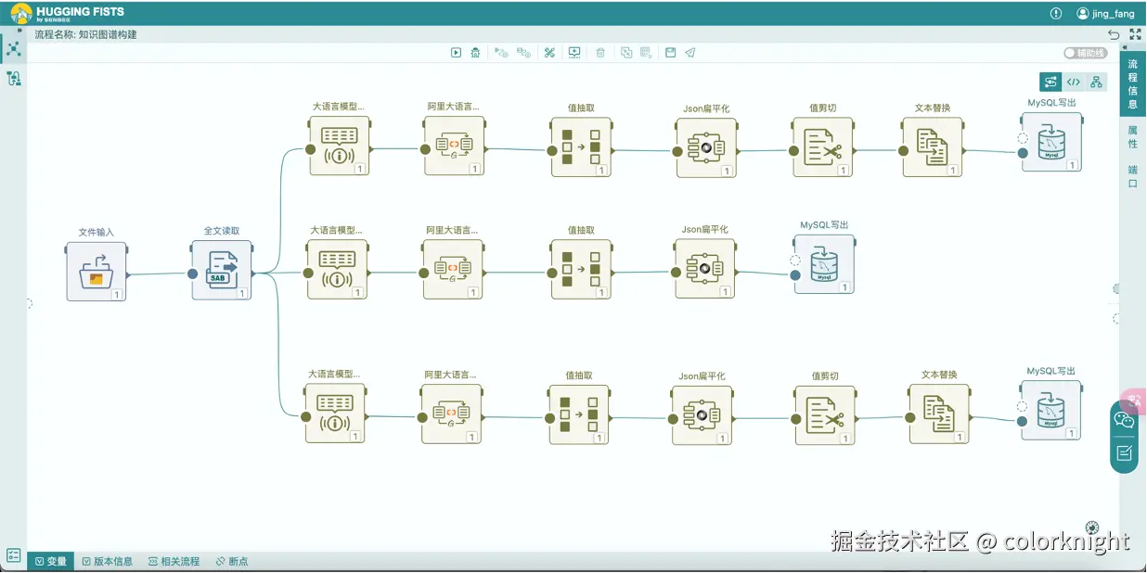Click the collapse-group icon left of the save icon group
This screenshot has height=573, width=1147.
626,53
